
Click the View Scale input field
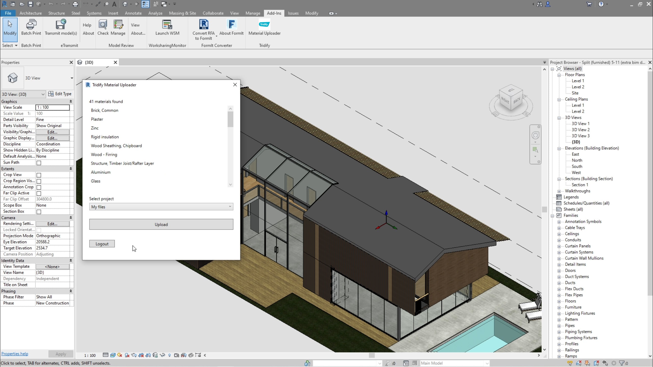pyautogui.click(x=53, y=107)
